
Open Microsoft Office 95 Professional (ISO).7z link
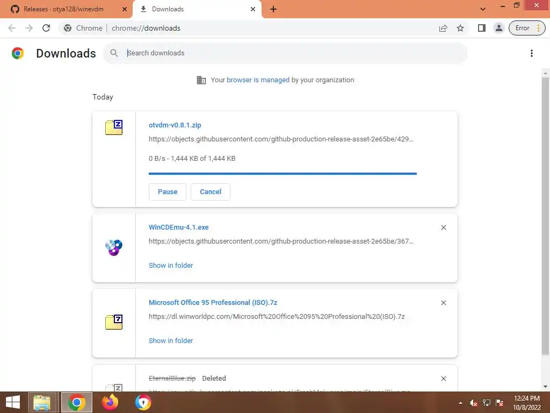pos(213,303)
